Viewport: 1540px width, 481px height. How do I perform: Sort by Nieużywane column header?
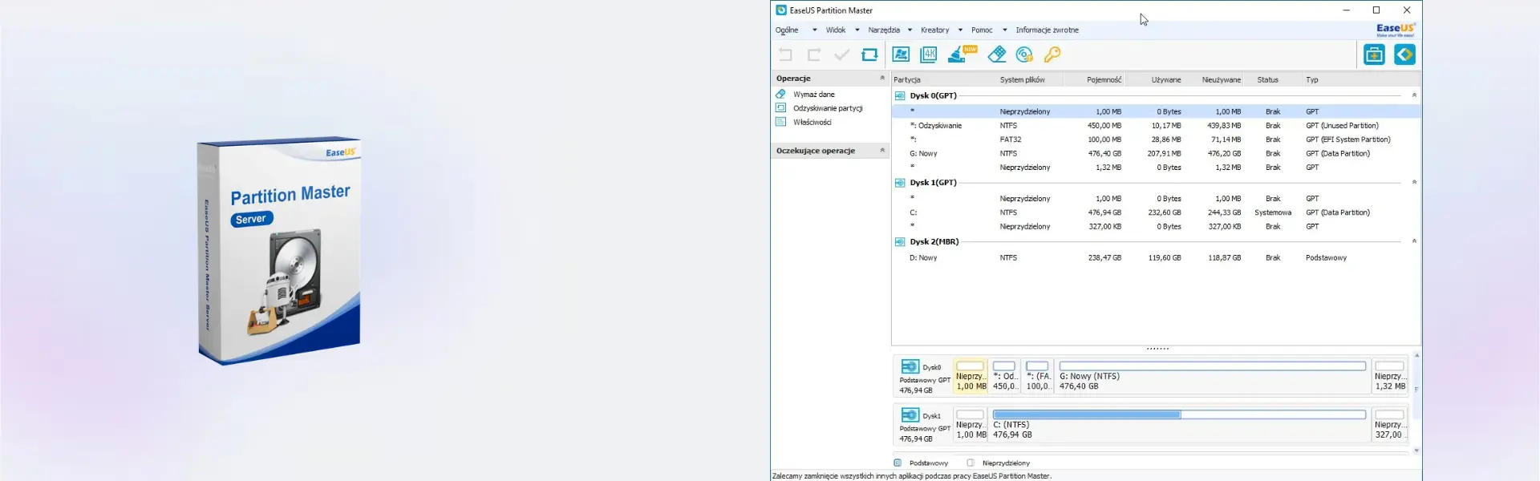tap(1222, 80)
